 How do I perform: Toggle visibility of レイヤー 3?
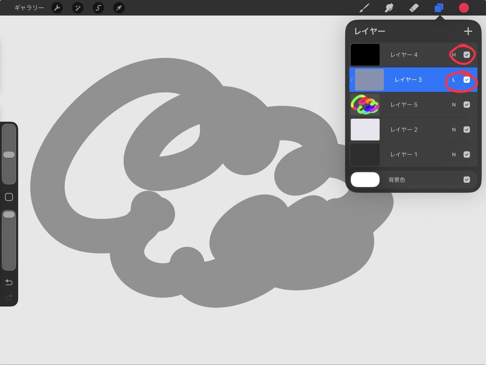pos(467,80)
